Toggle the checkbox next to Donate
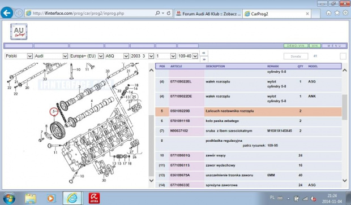The image size is (351, 205). 343,56
